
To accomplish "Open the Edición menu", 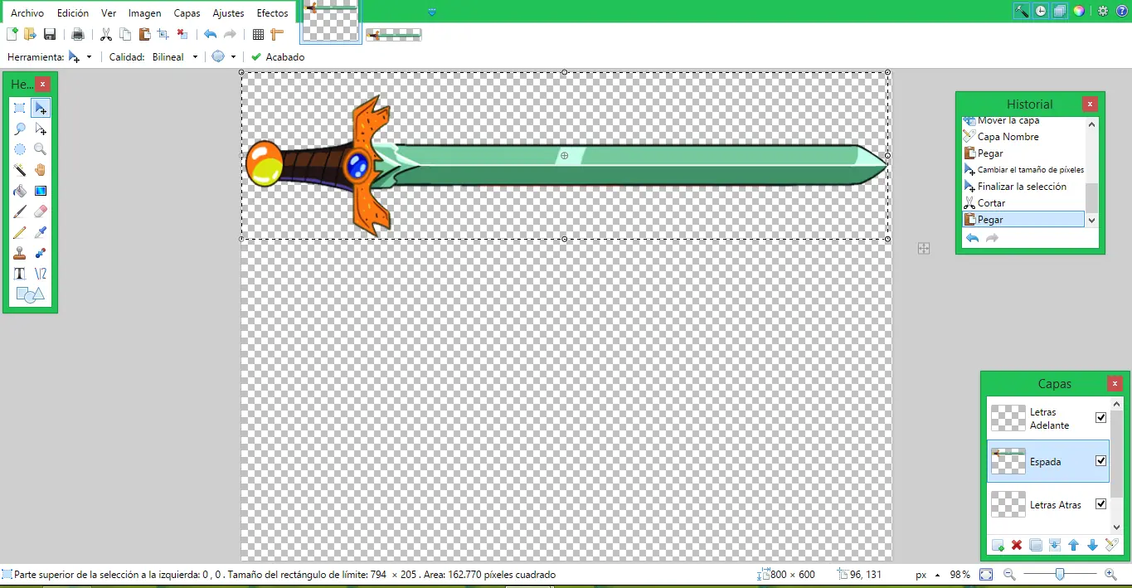I will click(x=73, y=13).
